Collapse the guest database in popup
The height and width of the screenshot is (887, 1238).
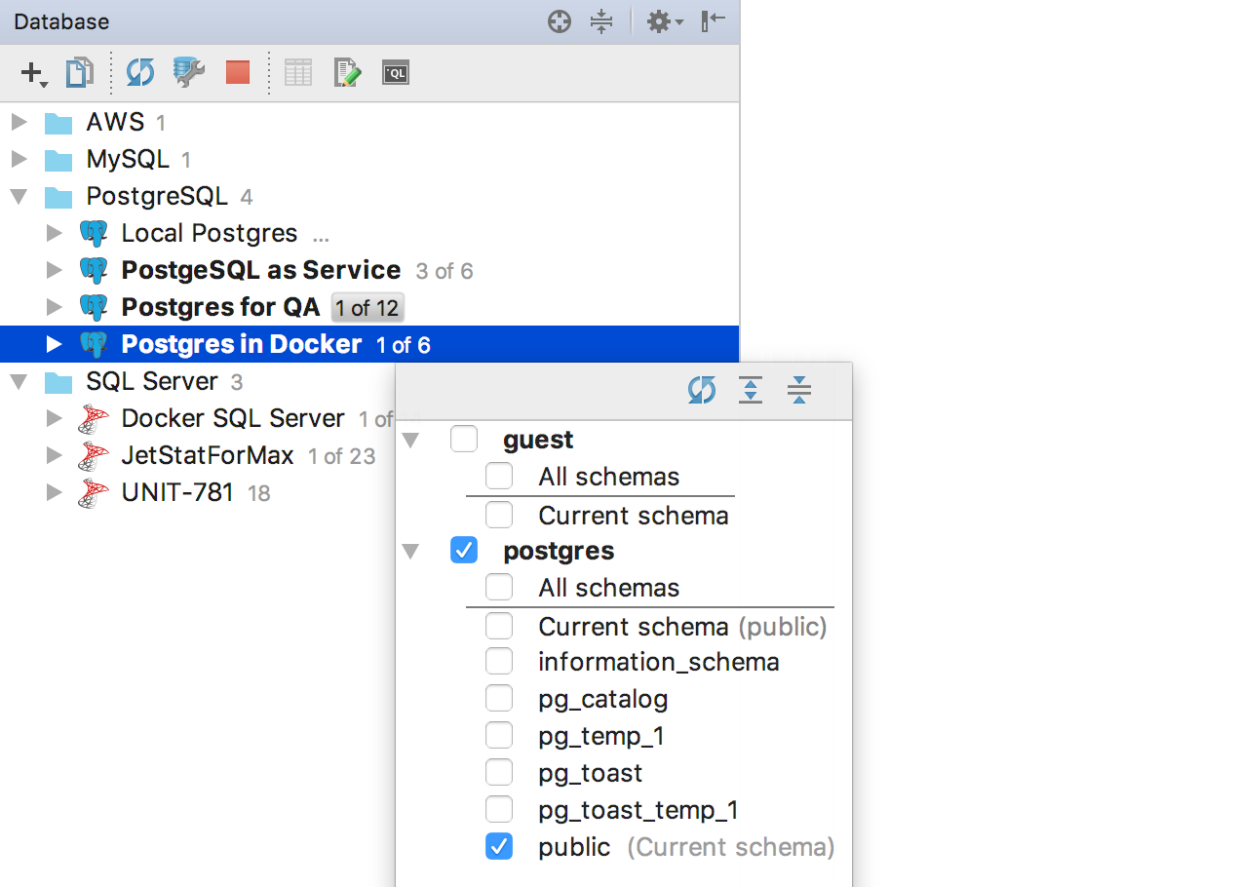[410, 441]
